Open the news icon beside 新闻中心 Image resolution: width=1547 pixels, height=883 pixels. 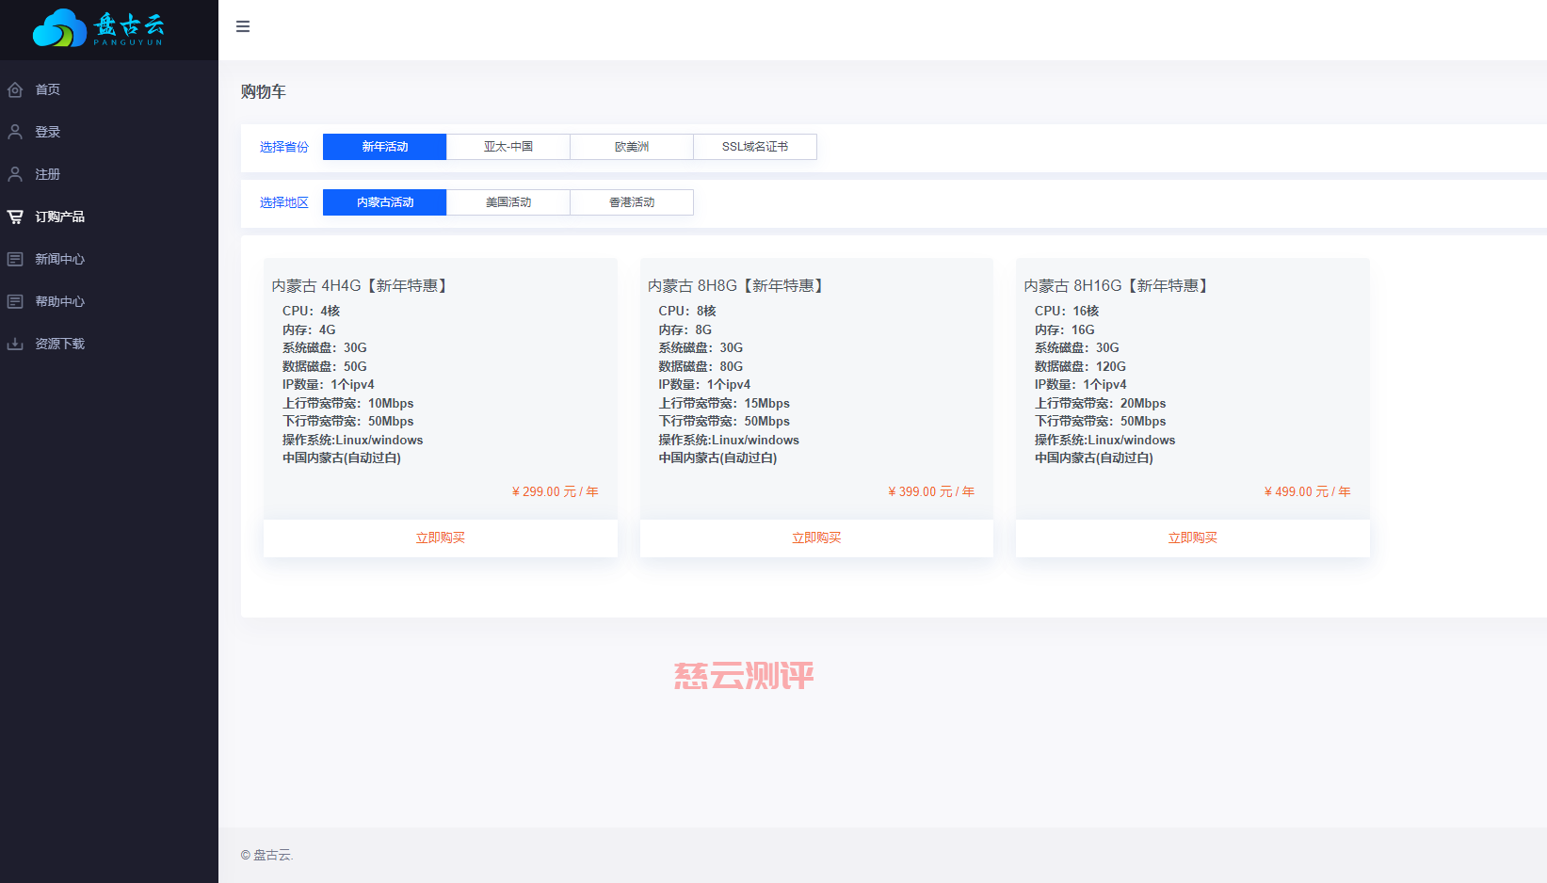click(x=15, y=258)
